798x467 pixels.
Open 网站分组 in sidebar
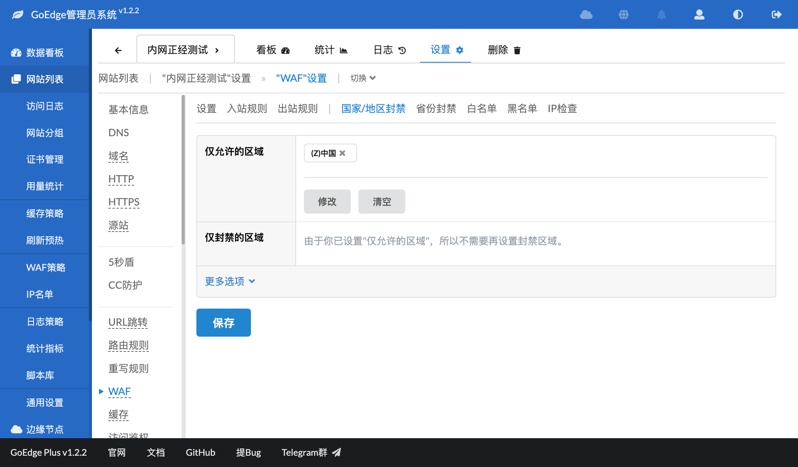pyautogui.click(x=44, y=133)
